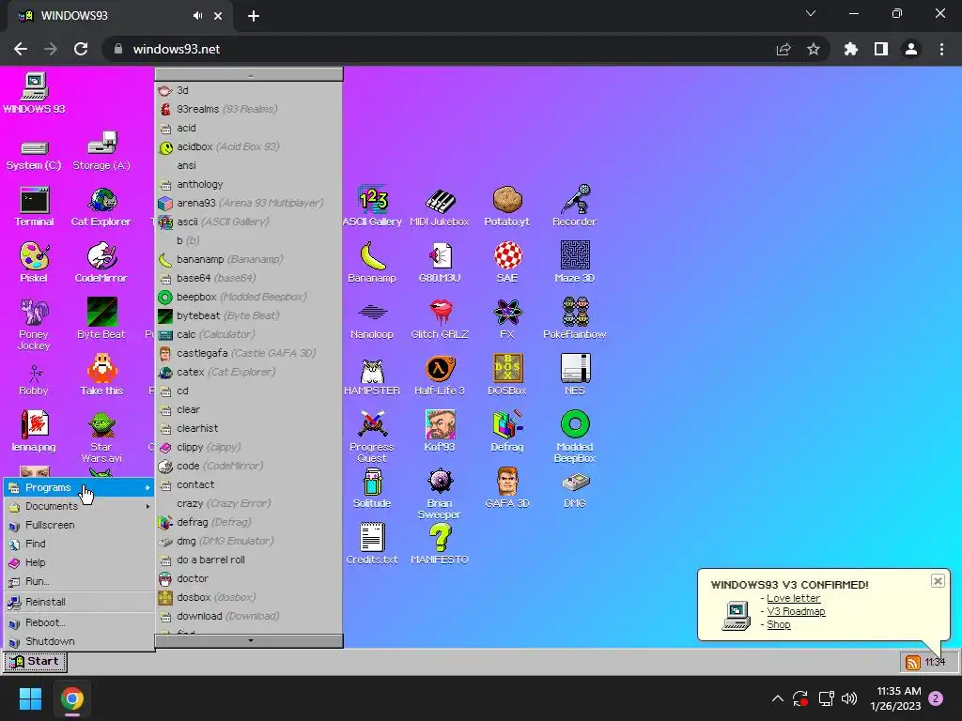Screen dimensions: 962x721
Task: Launch Poney Jockey icon
Action: coord(35,324)
